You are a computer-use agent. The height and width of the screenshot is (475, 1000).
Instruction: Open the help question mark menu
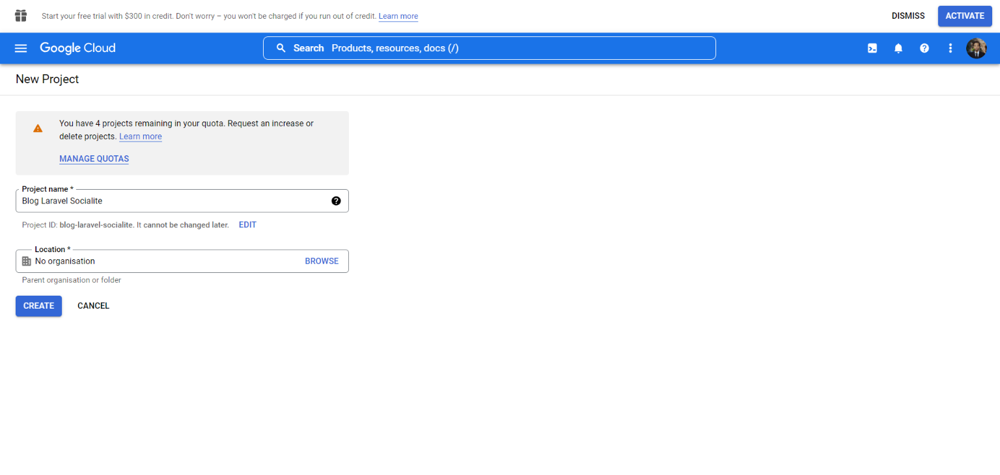tap(924, 48)
